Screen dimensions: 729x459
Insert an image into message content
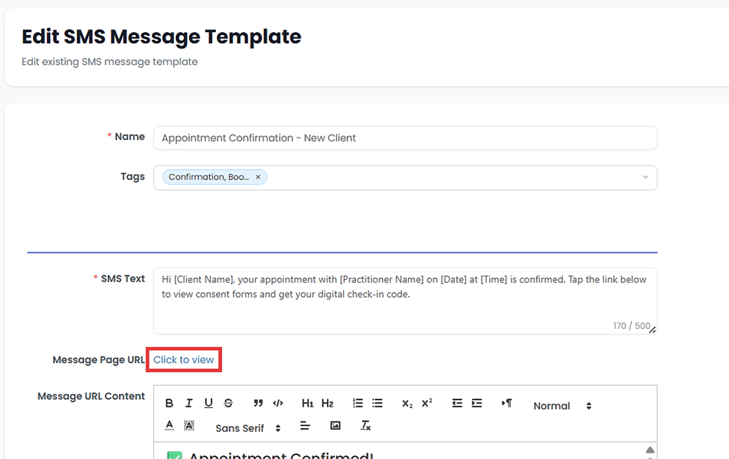pos(335,426)
